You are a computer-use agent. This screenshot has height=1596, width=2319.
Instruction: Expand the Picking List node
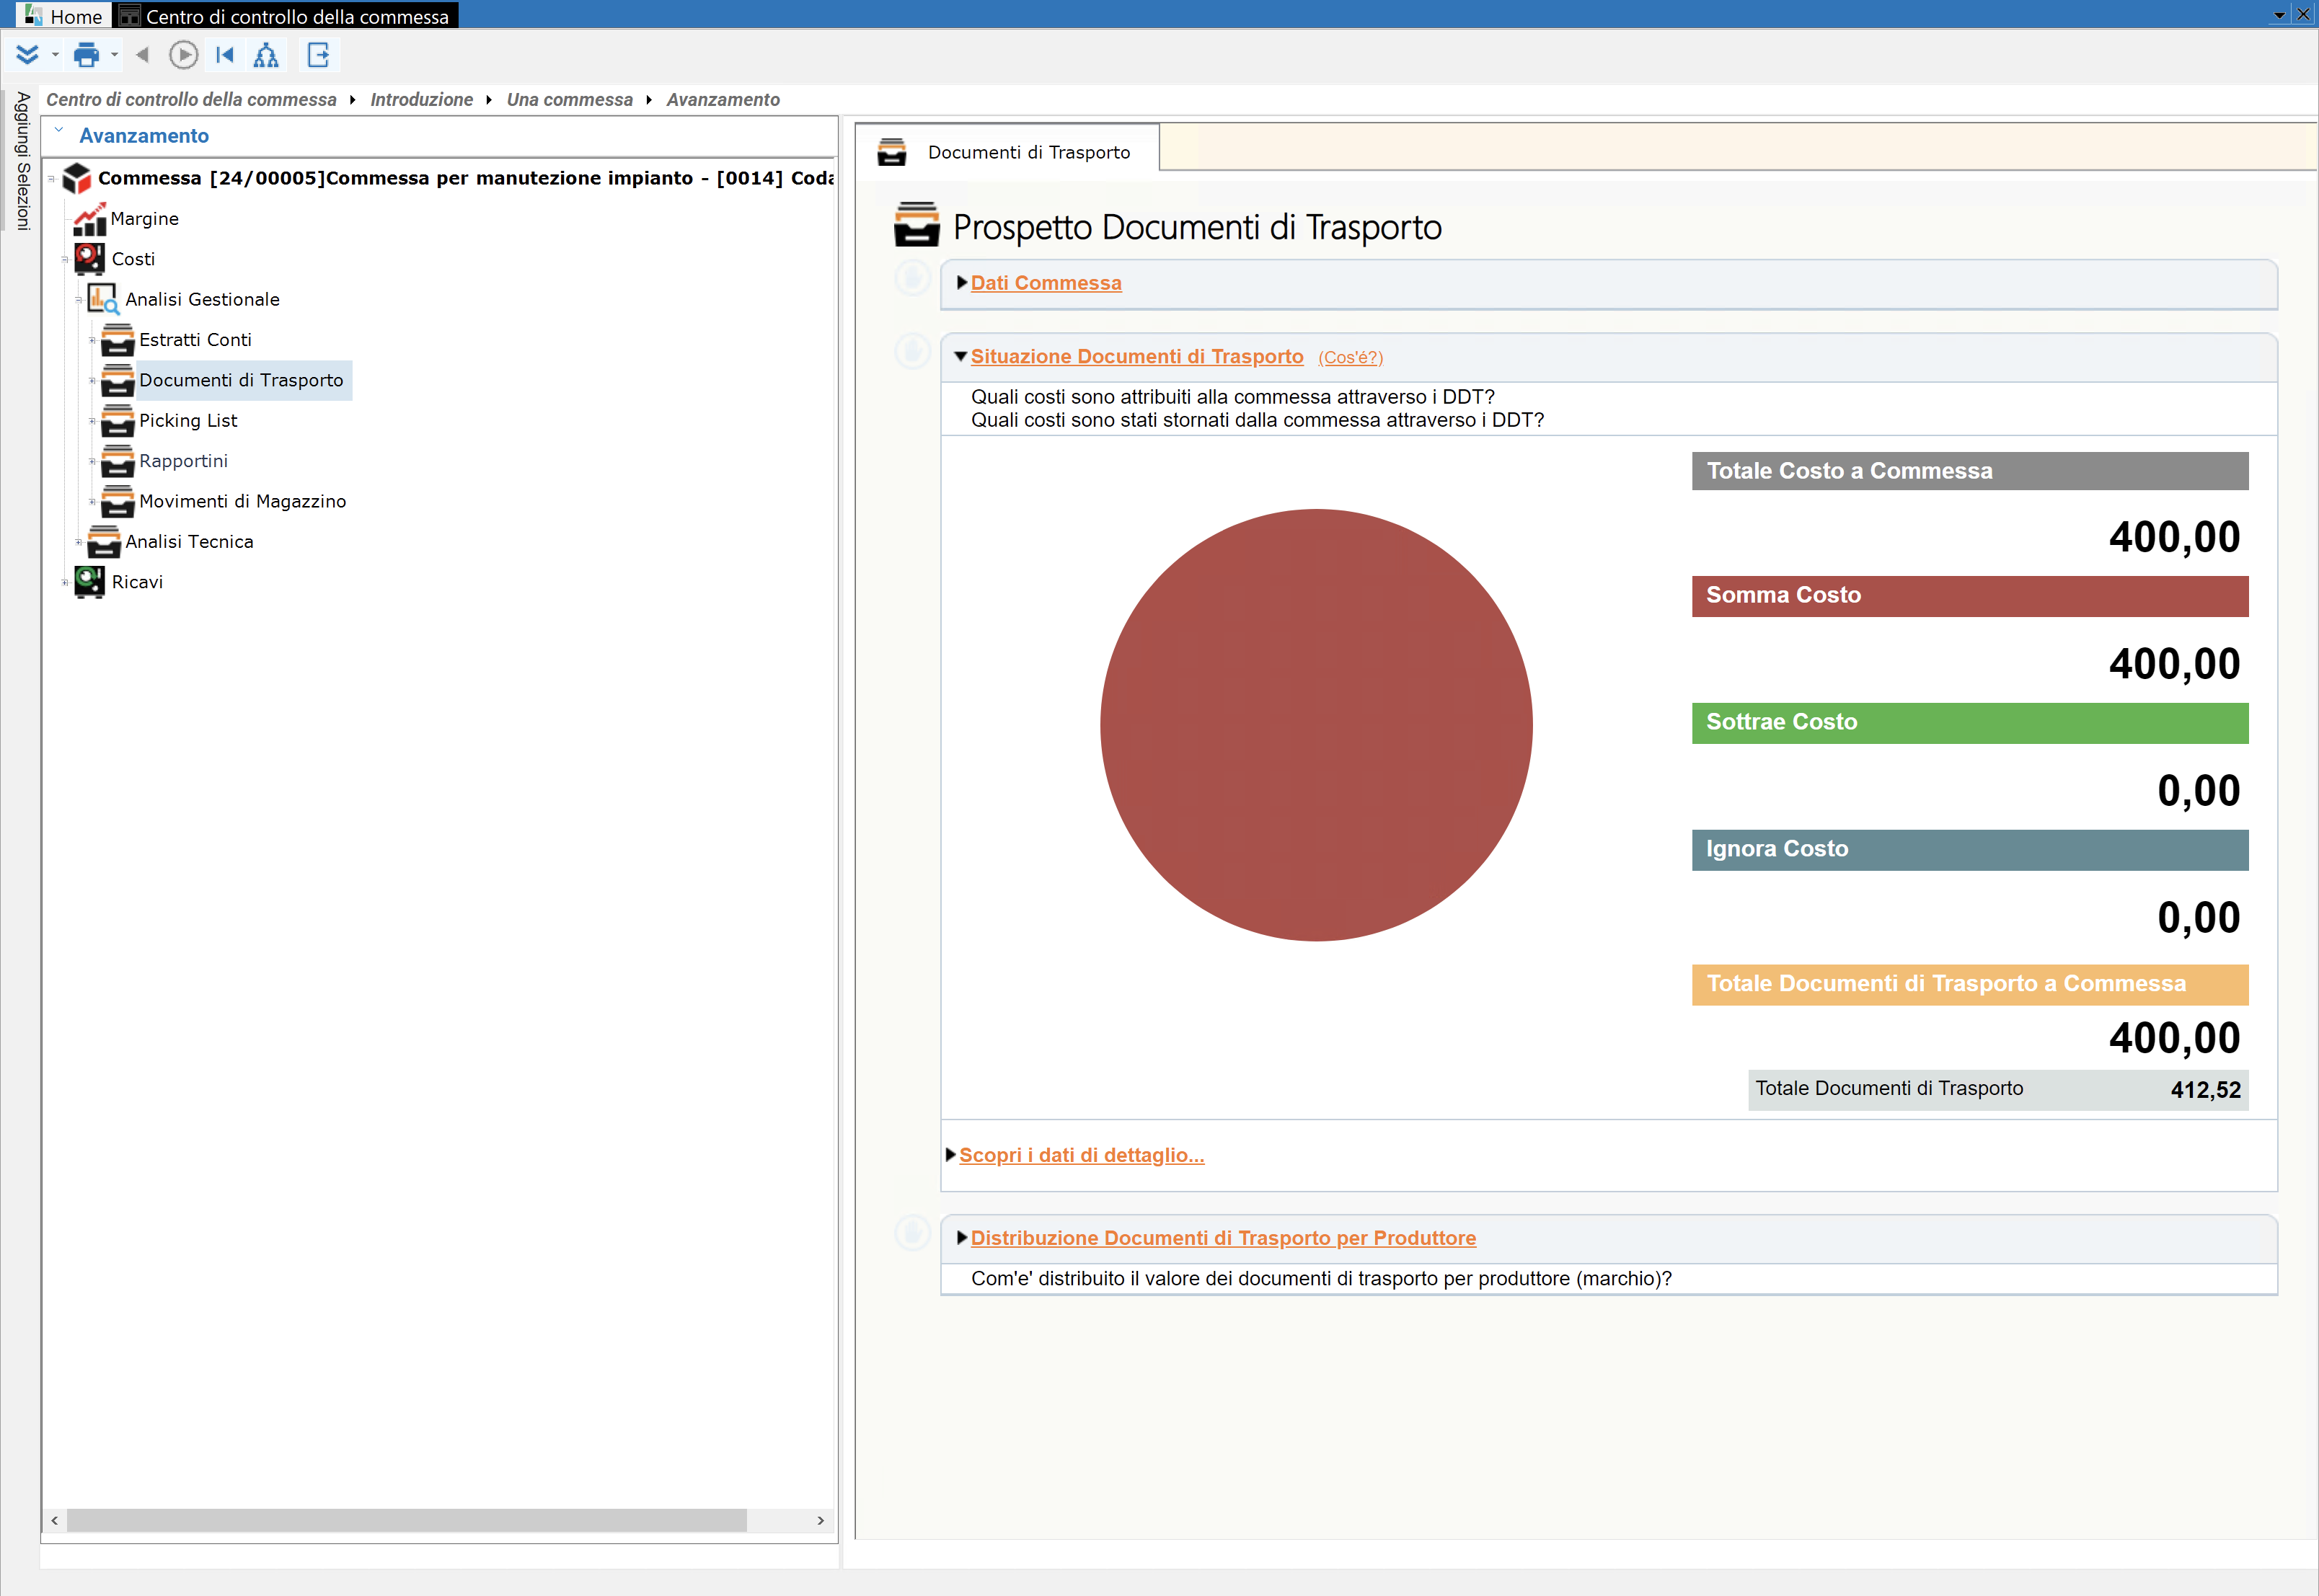(x=93, y=421)
